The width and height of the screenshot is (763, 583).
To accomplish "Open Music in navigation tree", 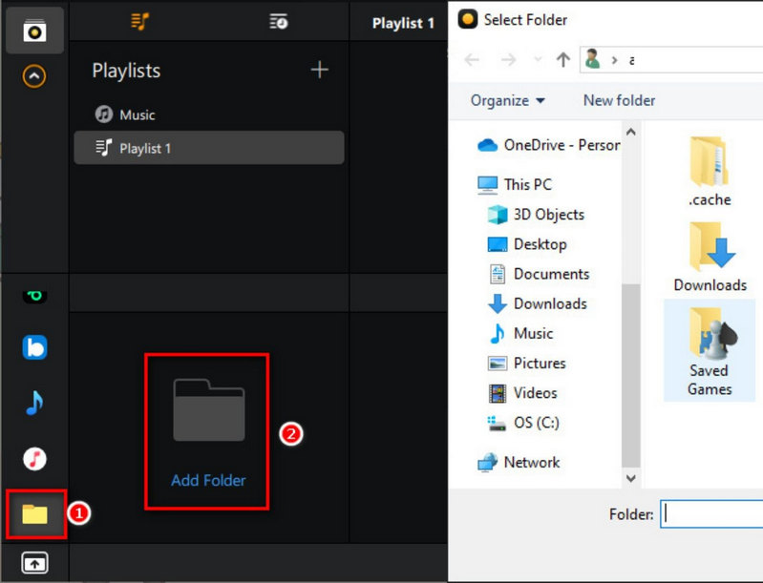I will click(x=520, y=333).
